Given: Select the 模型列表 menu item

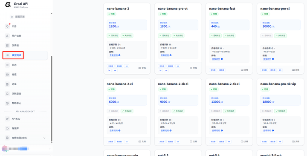Looking at the screenshot, I should coord(25,55).
